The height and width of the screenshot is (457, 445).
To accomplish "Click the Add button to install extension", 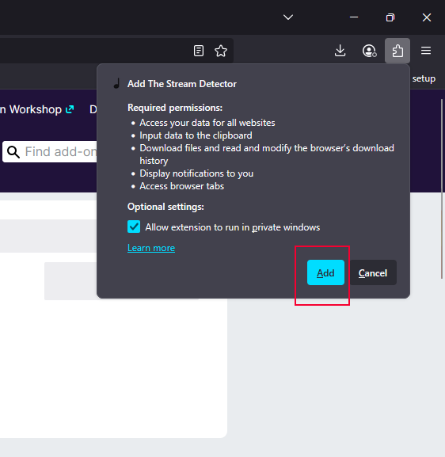I will coord(325,272).
